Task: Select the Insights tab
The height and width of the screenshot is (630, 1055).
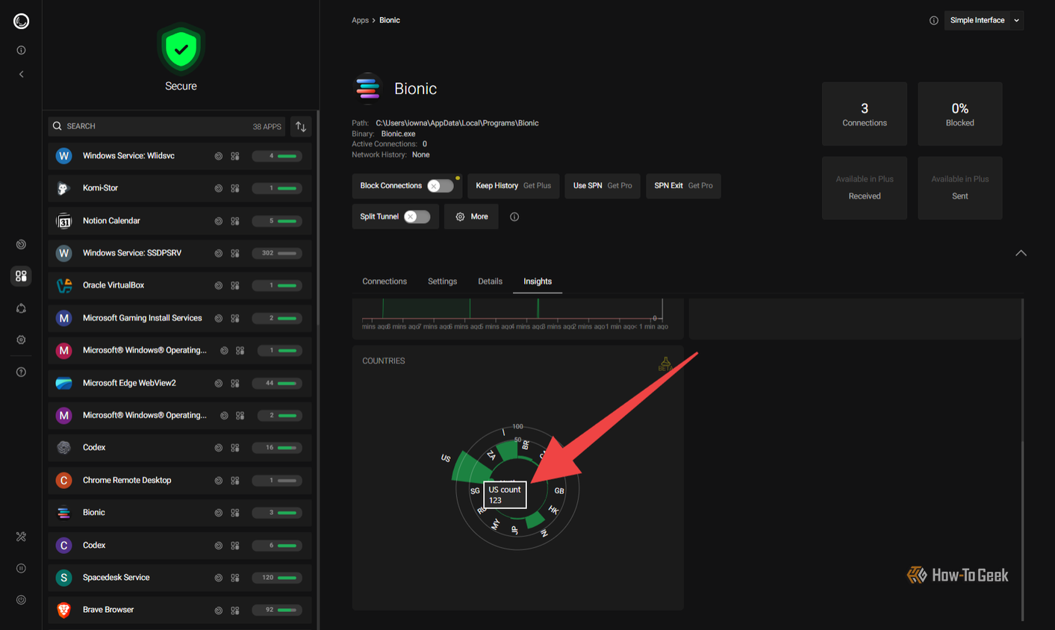Action: (x=538, y=281)
